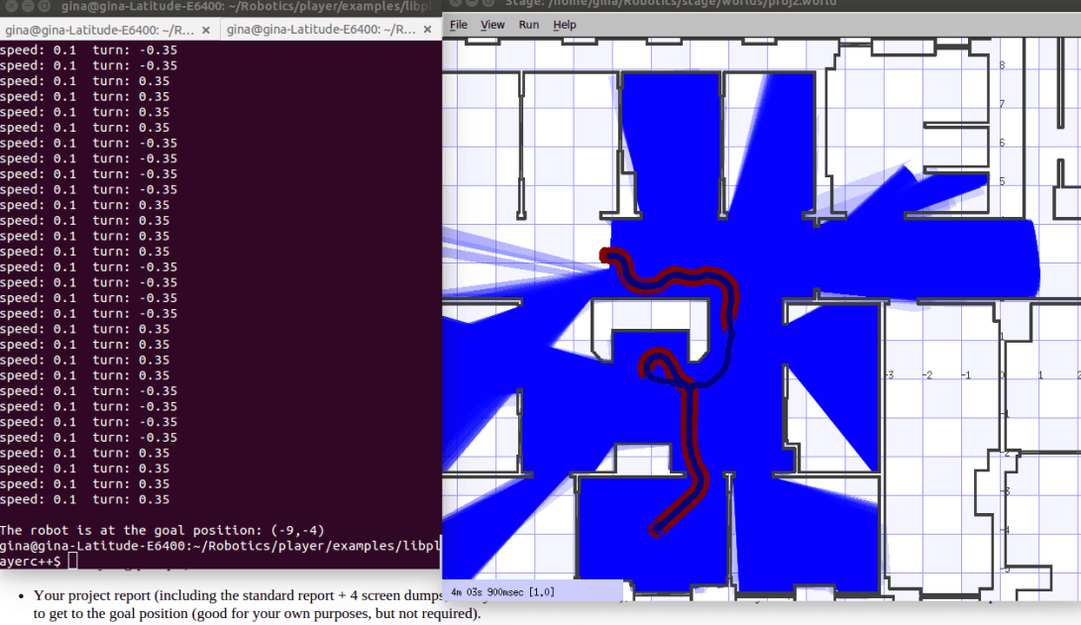The image size is (1081, 625).
Task: Open the View menu in Stage
Action: [x=492, y=25]
